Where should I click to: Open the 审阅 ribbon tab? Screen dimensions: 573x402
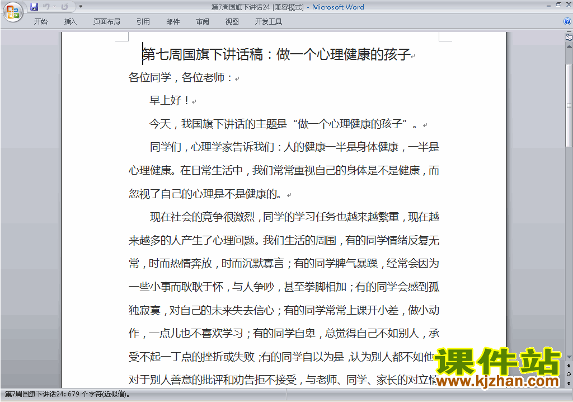pos(203,22)
